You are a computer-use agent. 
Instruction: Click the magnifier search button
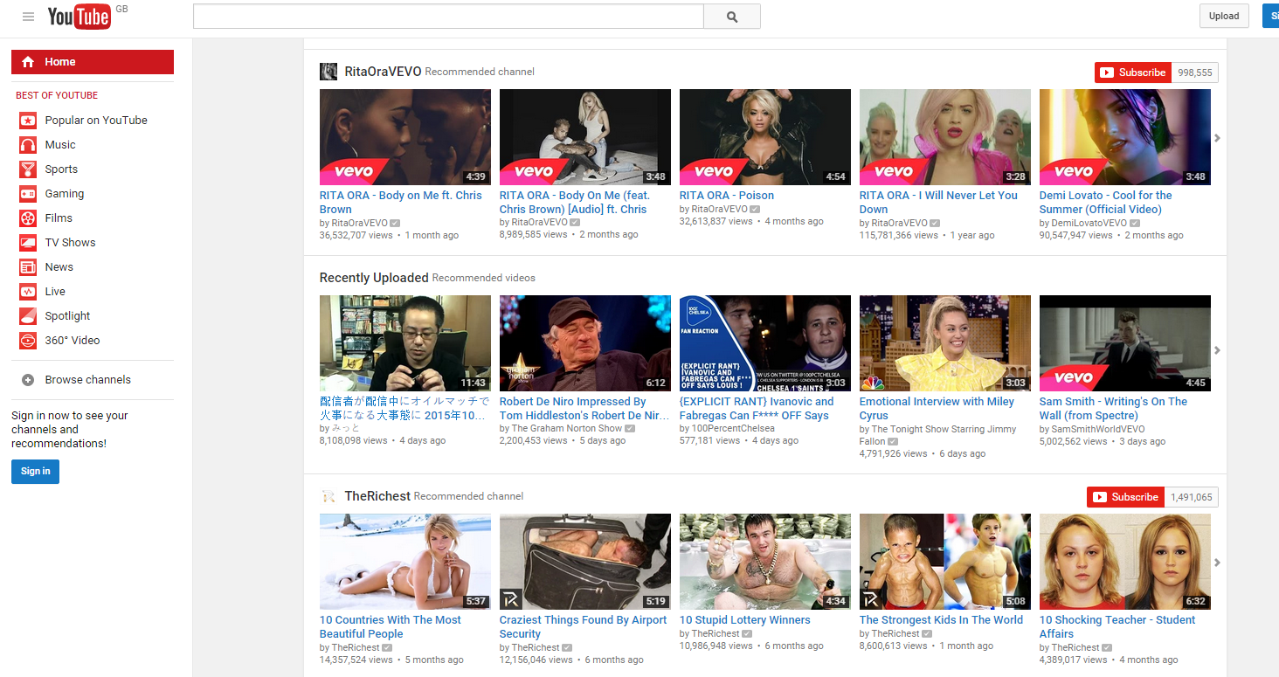pos(732,17)
